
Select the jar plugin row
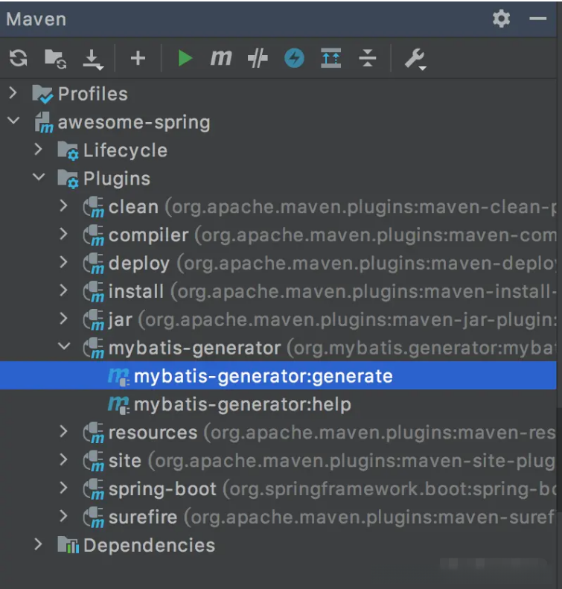[x=278, y=319]
